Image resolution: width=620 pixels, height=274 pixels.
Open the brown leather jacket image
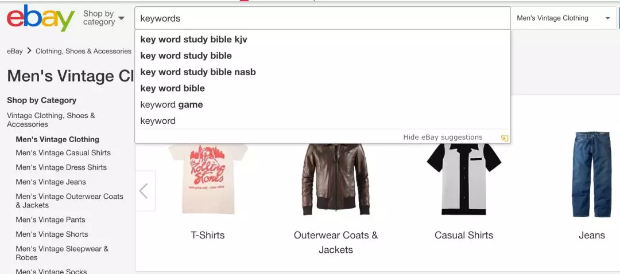(336, 179)
